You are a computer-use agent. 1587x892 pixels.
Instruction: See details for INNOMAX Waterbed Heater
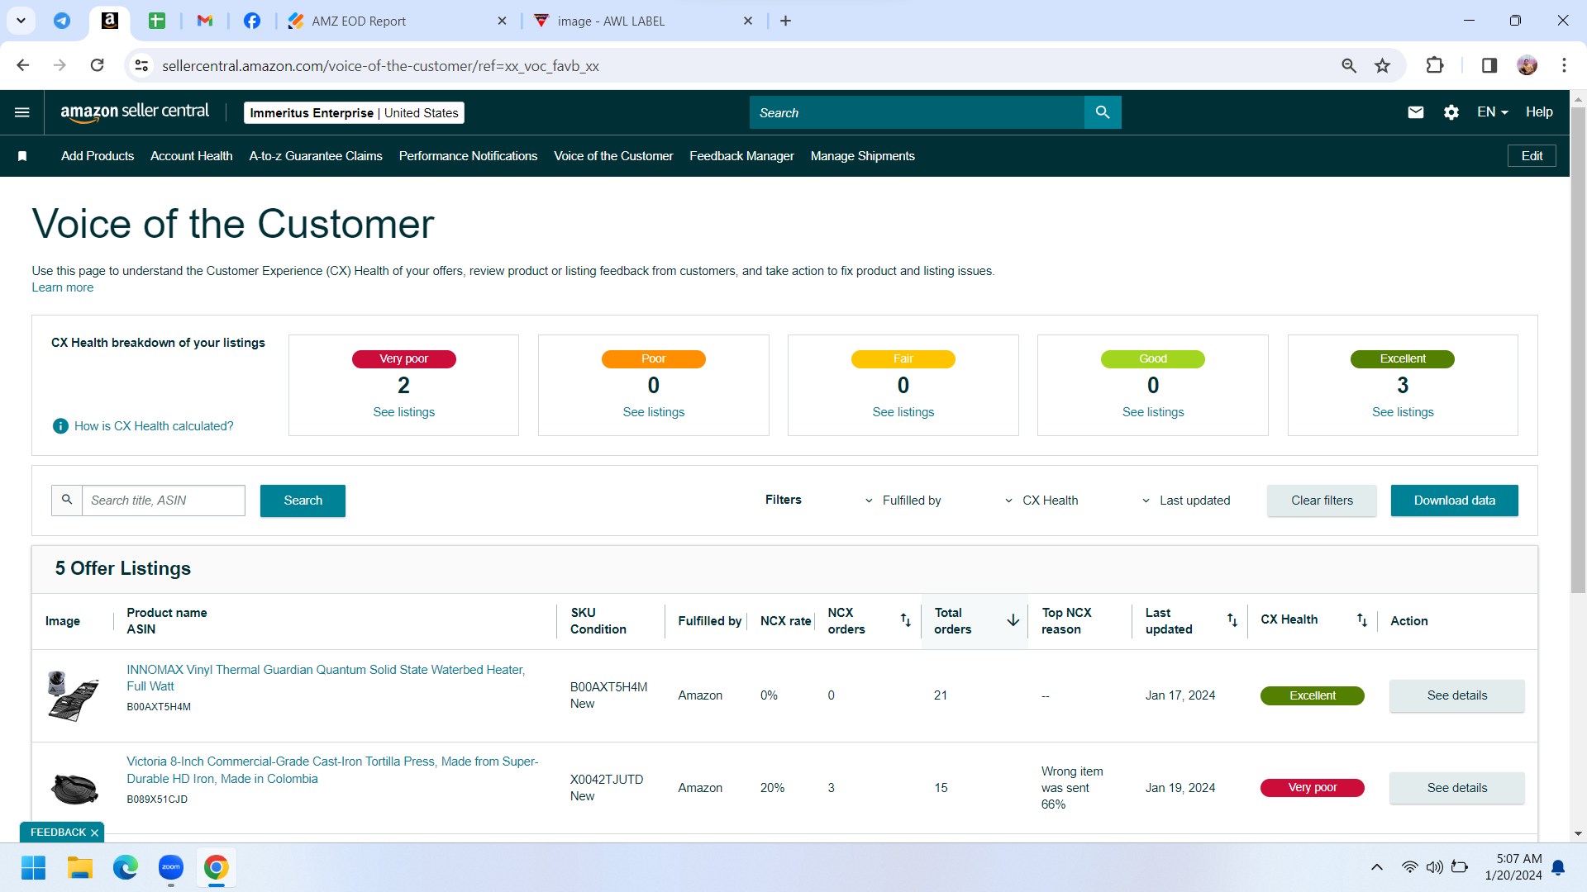(x=1456, y=695)
